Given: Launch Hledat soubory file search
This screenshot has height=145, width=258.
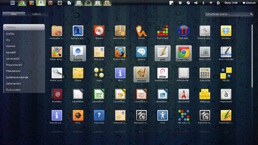Looking at the screenshot, I should pos(57,75).
